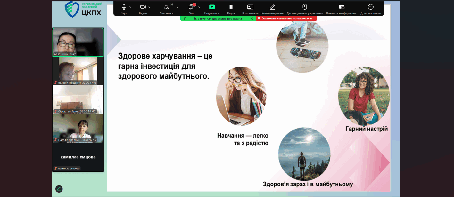Expand the video options arrow beside Видео
Viewport: 454px width, 197px height.
[x=150, y=7]
